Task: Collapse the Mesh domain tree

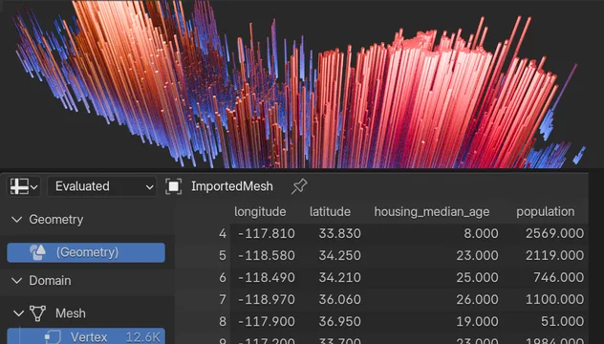Action: click(x=18, y=313)
